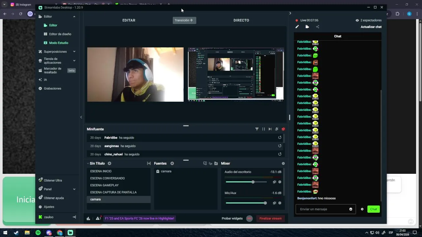Viewport: 422px width, 237px height.
Task: Open Audio del escritorio settings gear
Action: (x=280, y=182)
